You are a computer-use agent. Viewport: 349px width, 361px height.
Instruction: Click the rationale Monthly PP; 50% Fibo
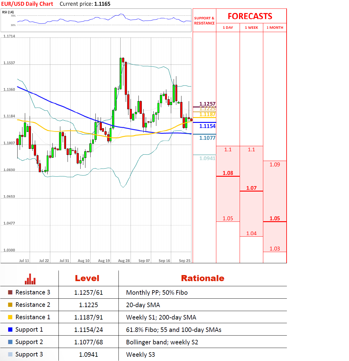(x=157, y=293)
